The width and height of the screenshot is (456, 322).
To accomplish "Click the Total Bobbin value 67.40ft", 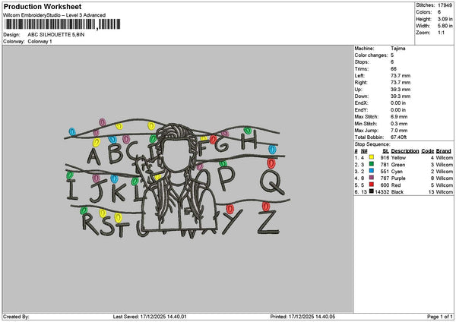I will tap(400, 137).
